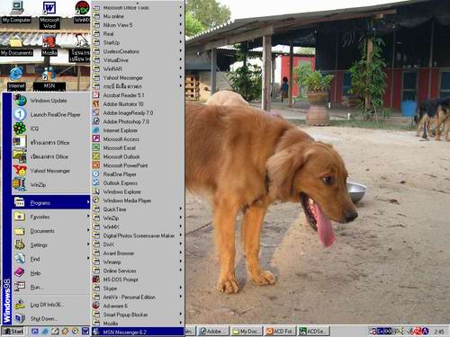Viewport: 450px width, 337px height.
Task: Launch Windows Media Player
Action: point(138,200)
